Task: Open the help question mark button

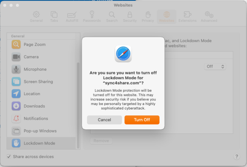Action: [x=236, y=156]
